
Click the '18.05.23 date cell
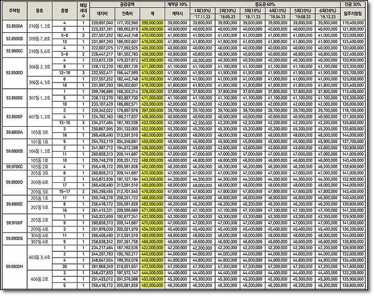(228, 17)
